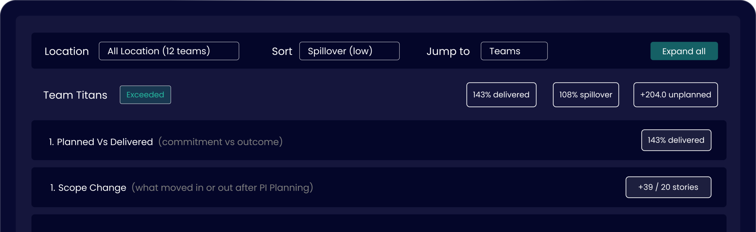
Task: Click the Expand all button
Action: (x=684, y=51)
